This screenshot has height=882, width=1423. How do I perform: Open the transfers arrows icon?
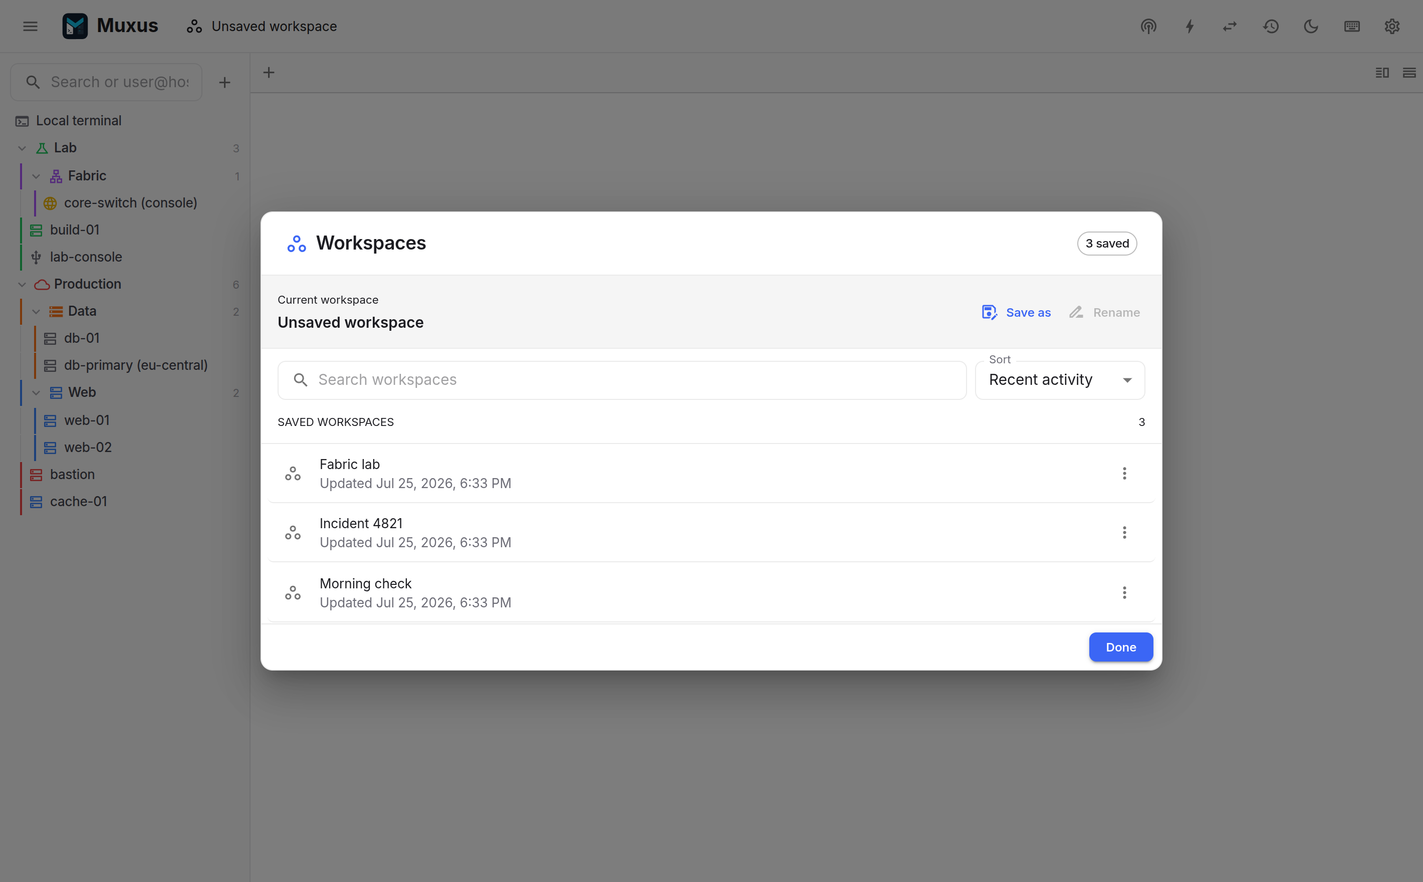pyautogui.click(x=1230, y=26)
